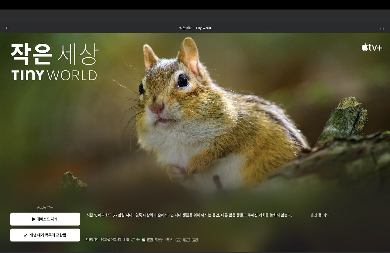The height and width of the screenshot is (253, 390).
Task: Click the 시즌 1, 에피소드 5 · 삼림 지대 title
Action: click(x=110, y=215)
